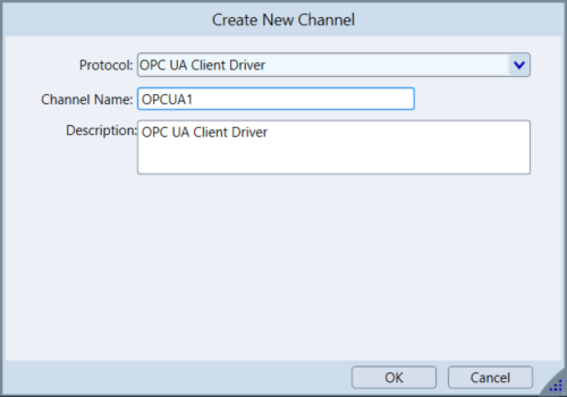The width and height of the screenshot is (567, 397).
Task: Click the Protocol combo box showing OPC UA Client Driver
Action: (323, 65)
